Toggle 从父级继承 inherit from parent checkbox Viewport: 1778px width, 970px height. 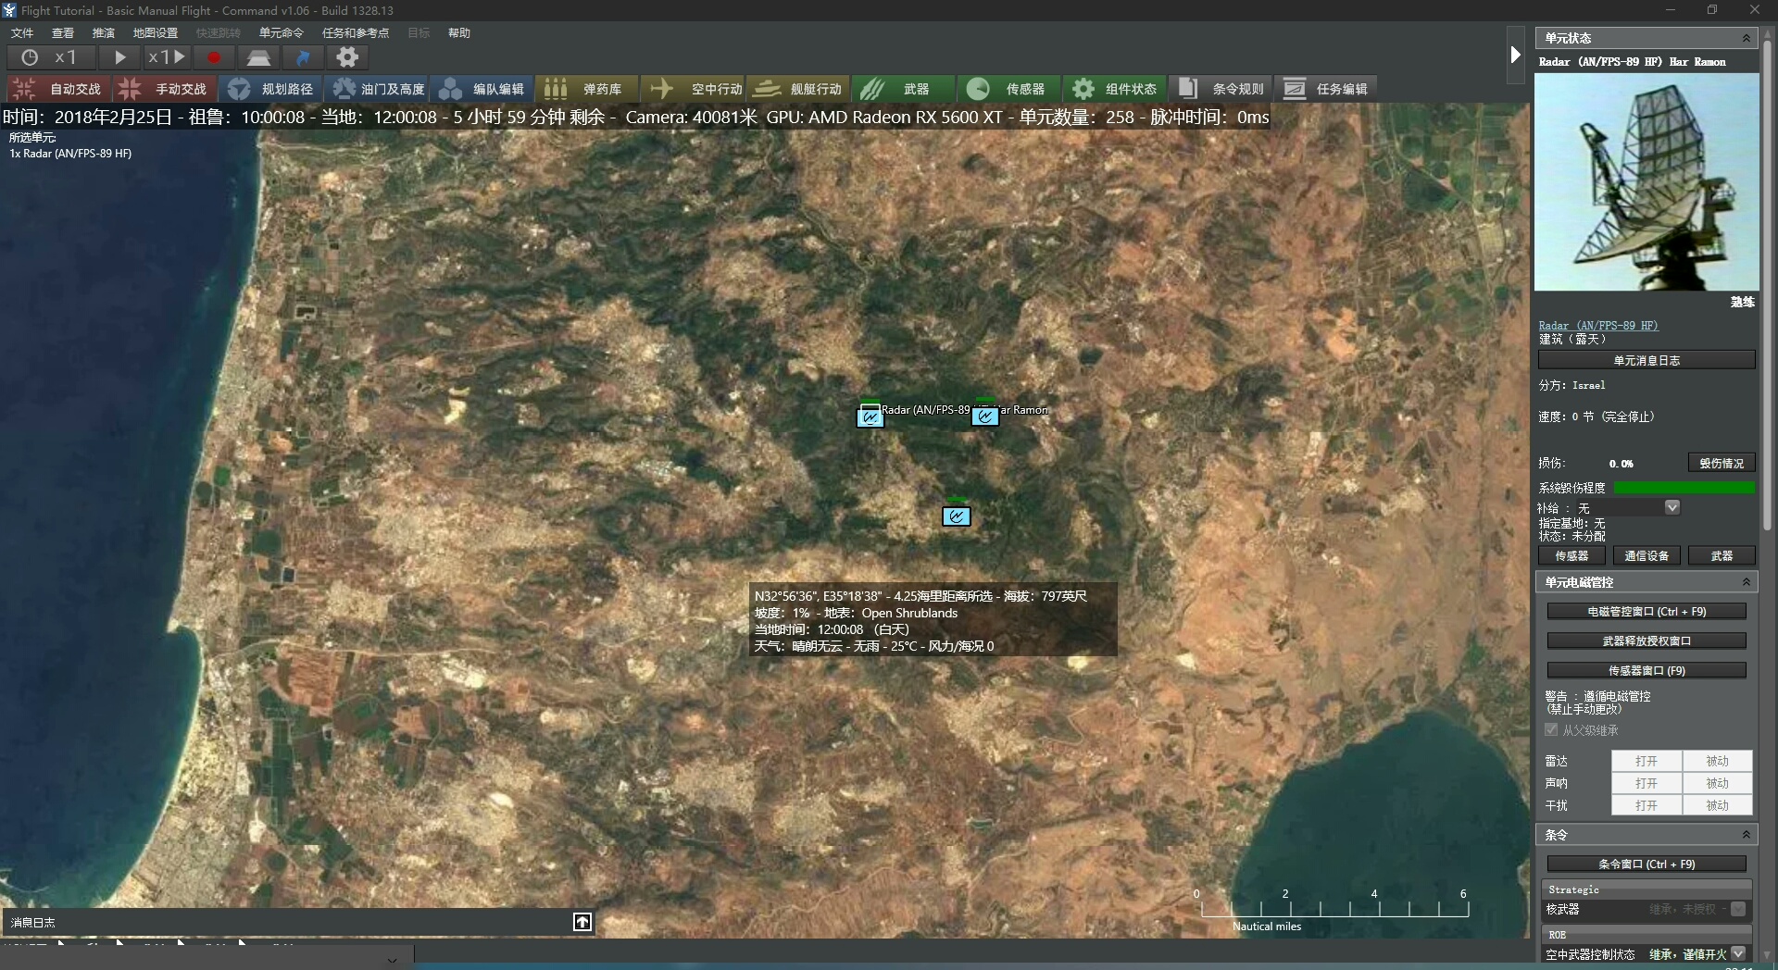pos(1551,730)
